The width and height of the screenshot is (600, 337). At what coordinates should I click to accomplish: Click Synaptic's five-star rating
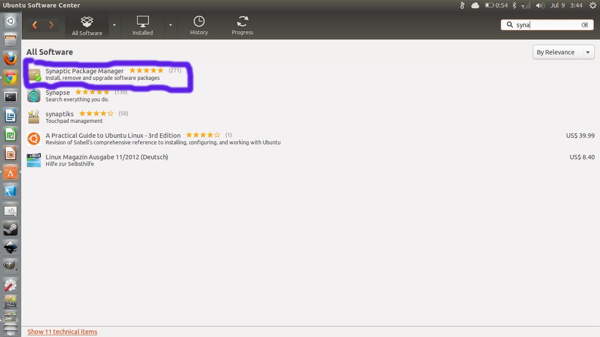tap(146, 71)
